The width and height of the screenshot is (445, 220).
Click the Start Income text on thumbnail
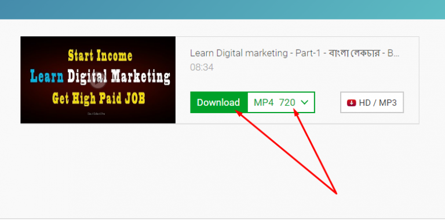click(x=100, y=55)
